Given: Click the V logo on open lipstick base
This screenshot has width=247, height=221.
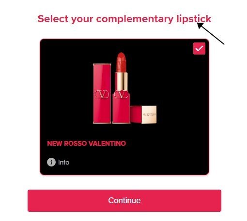Looking at the screenshot, I should 122,94.
